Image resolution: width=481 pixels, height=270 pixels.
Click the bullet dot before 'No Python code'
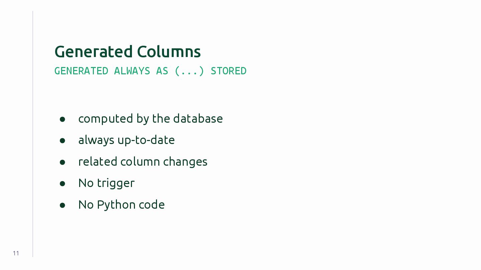pos(62,205)
